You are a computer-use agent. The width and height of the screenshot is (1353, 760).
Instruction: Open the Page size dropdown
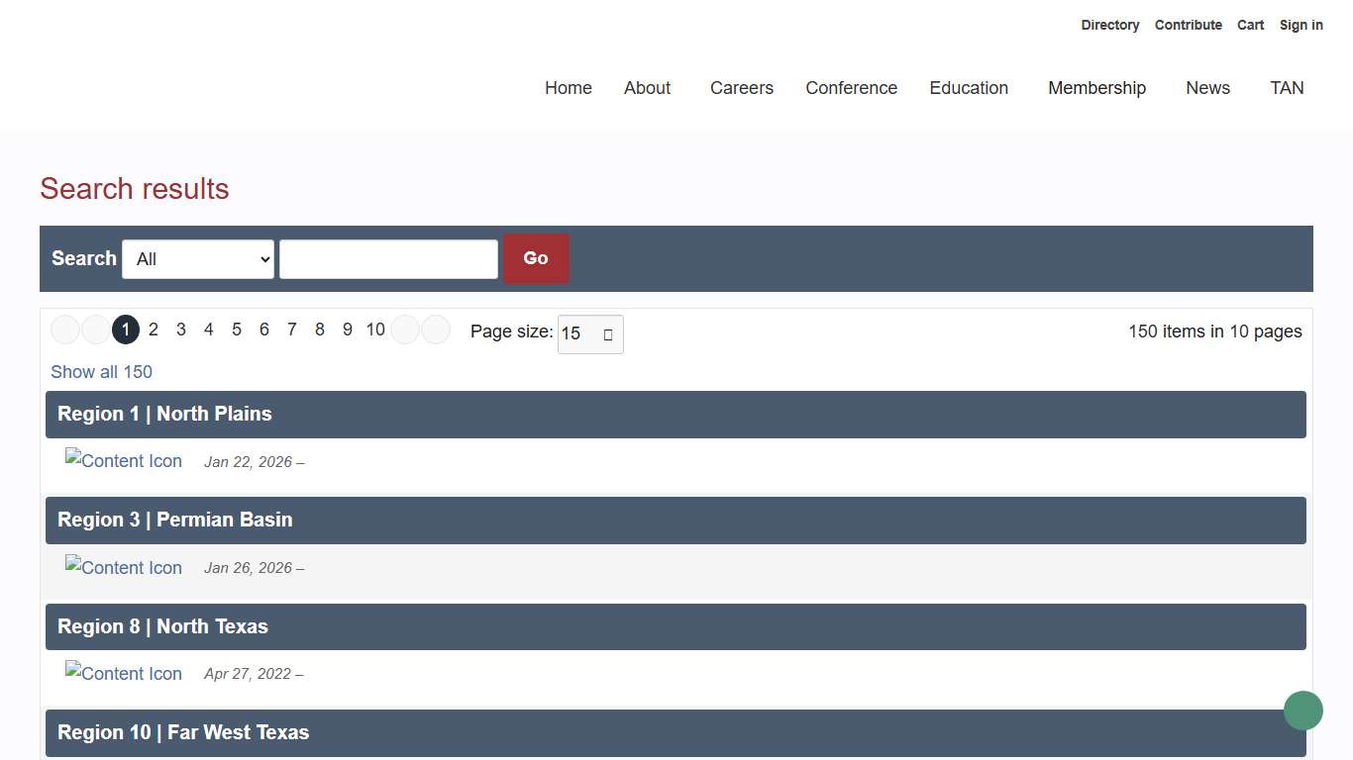click(590, 334)
